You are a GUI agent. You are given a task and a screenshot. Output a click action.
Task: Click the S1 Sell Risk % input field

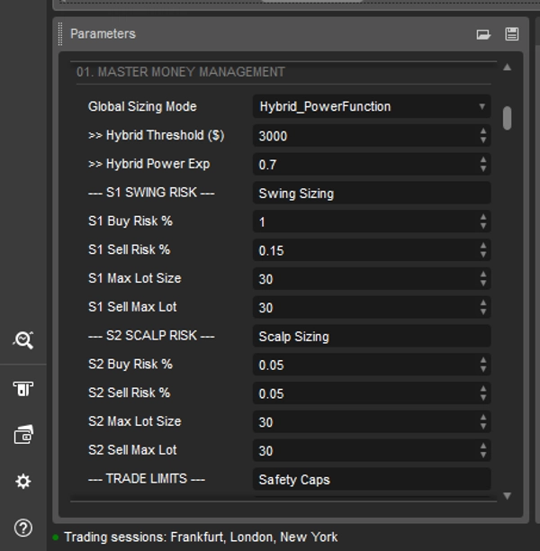tap(364, 250)
